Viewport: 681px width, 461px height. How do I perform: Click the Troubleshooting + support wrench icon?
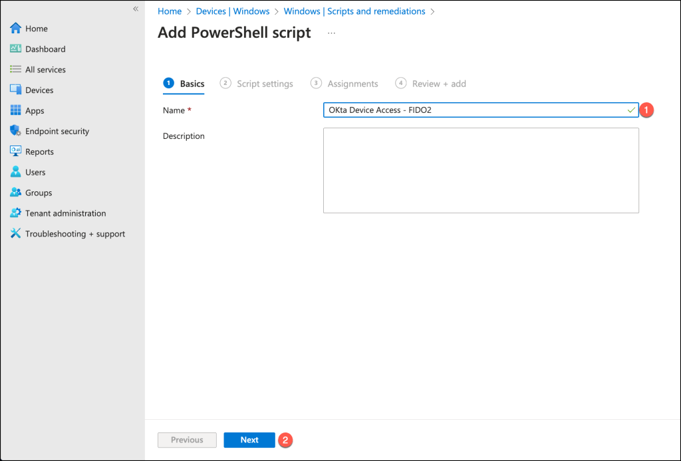[x=16, y=234]
